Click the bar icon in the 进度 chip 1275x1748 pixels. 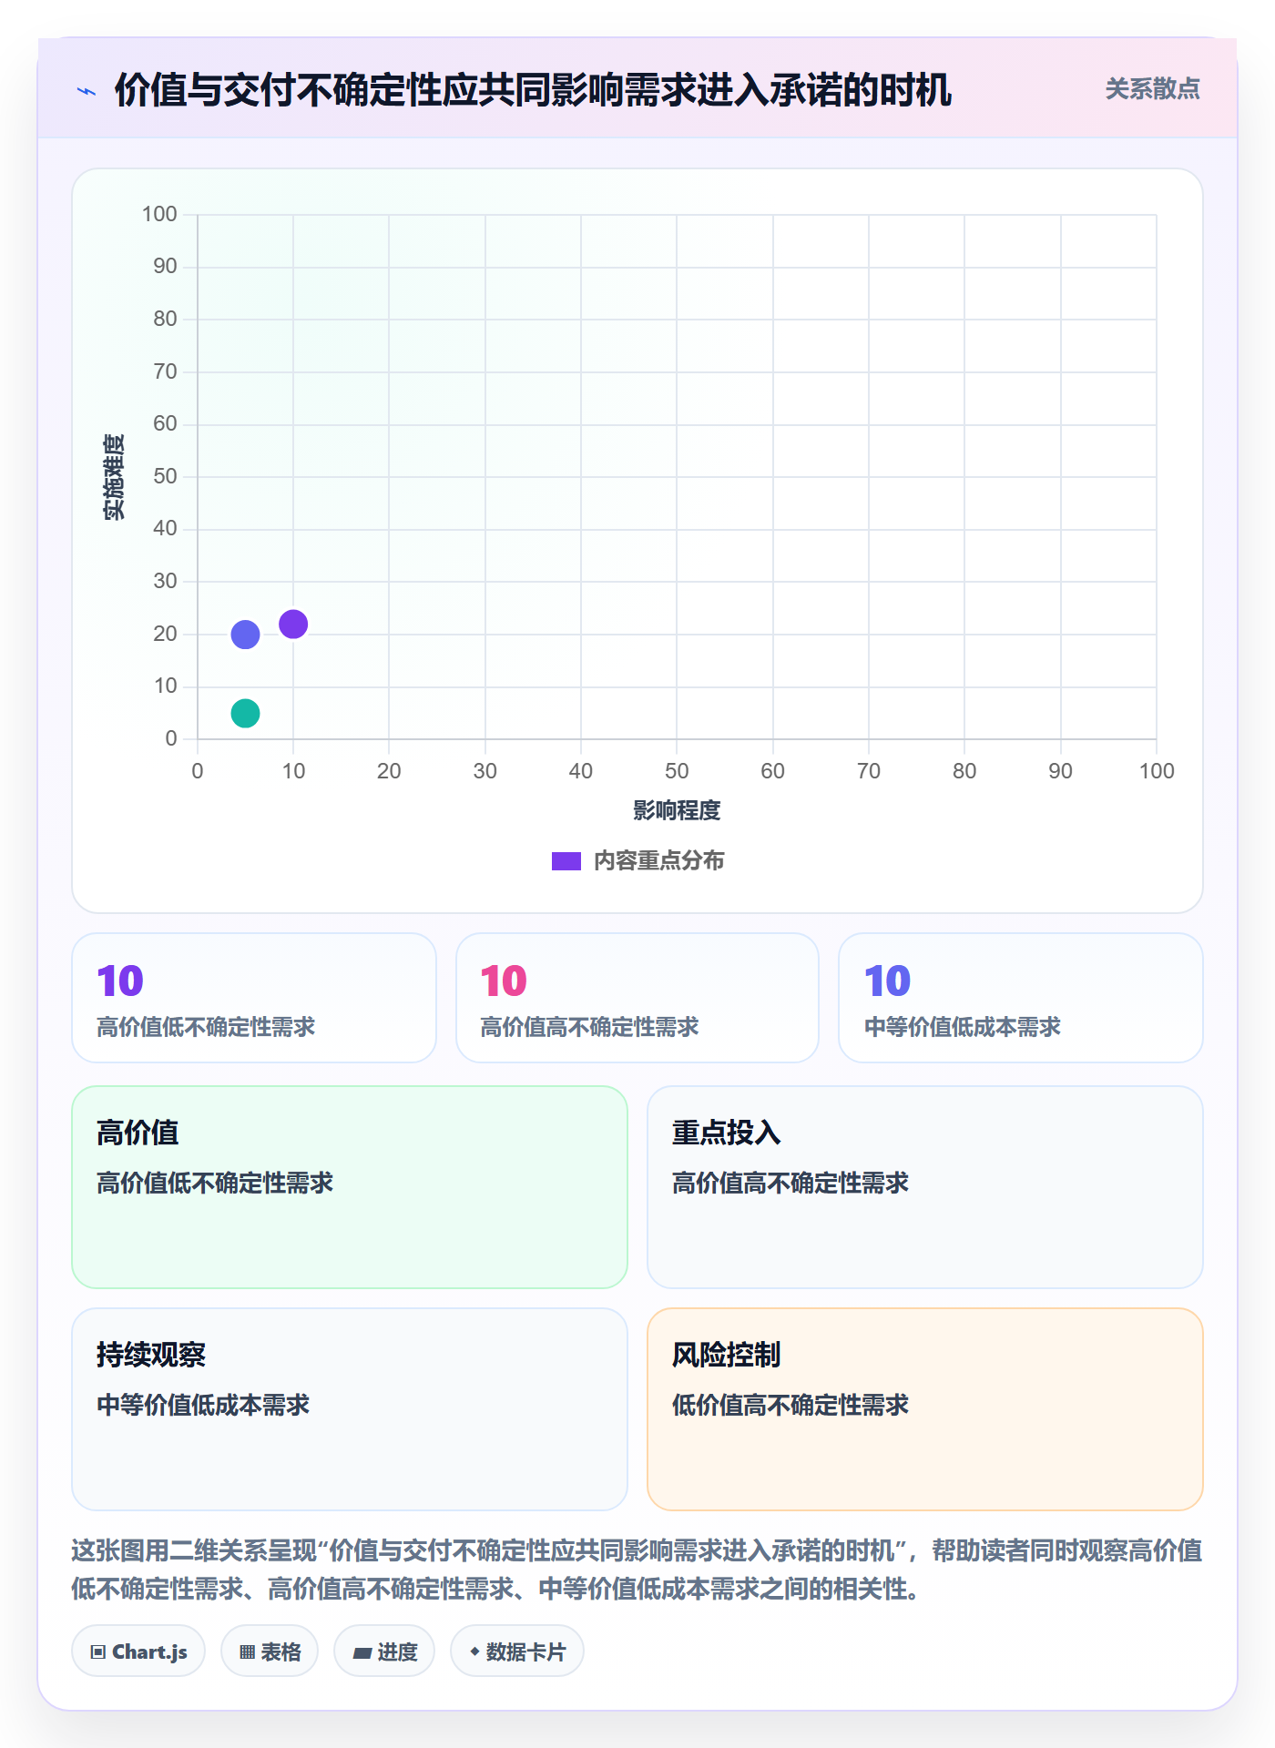pos(362,1653)
